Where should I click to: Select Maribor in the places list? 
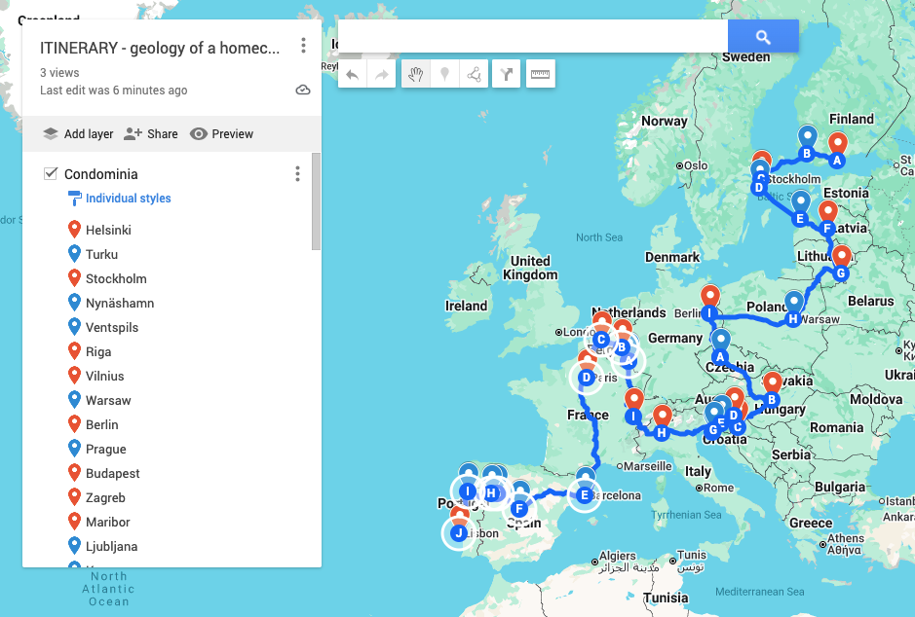click(108, 522)
